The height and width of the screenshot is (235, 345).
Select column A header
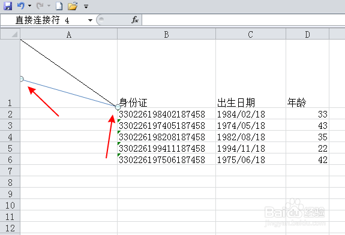point(68,34)
